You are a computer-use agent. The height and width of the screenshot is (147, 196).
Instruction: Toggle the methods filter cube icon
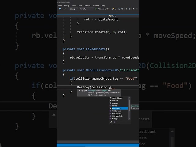click(x=115, y=122)
